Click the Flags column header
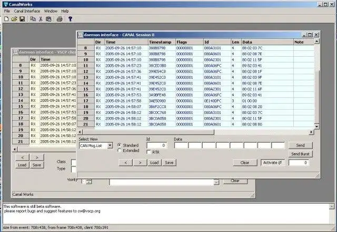The width and height of the screenshot is (337, 232). coord(189,42)
